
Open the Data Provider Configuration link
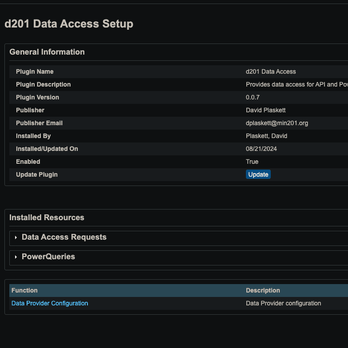[50, 303]
